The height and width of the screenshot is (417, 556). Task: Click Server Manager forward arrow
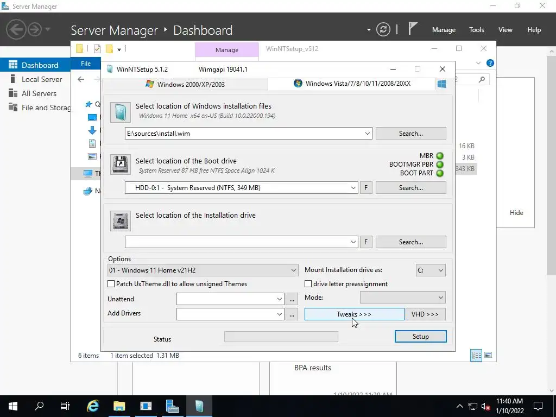(x=35, y=29)
